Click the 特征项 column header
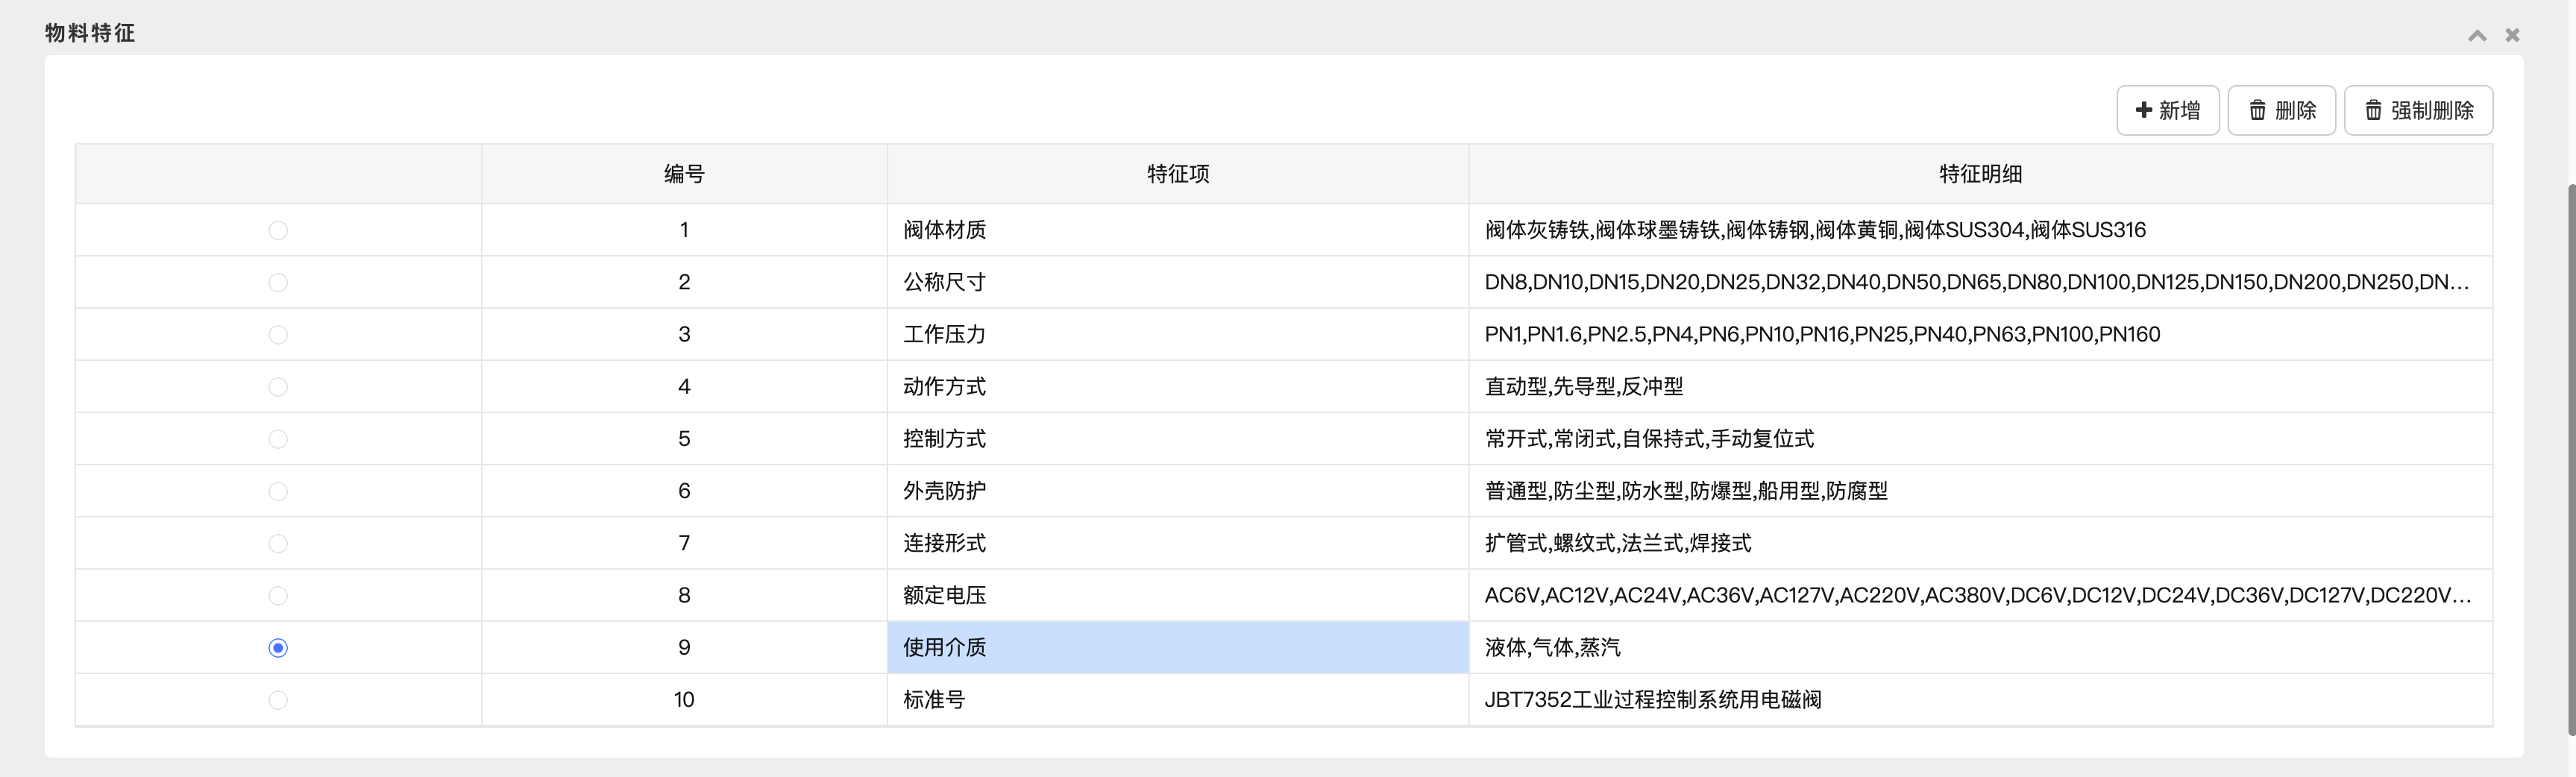The image size is (2576, 777). coord(1177,174)
